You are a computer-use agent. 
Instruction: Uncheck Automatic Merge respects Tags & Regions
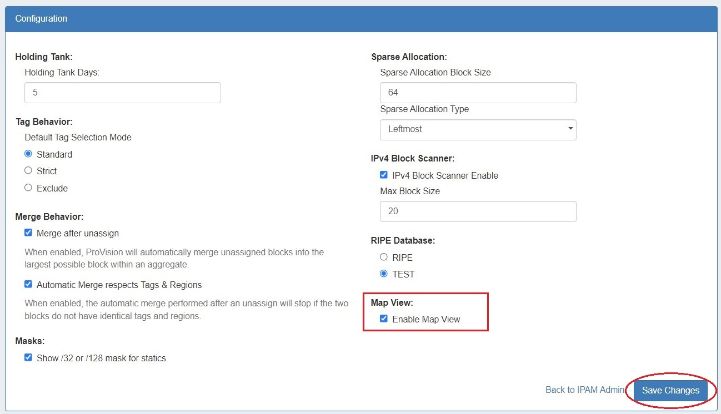pos(28,284)
